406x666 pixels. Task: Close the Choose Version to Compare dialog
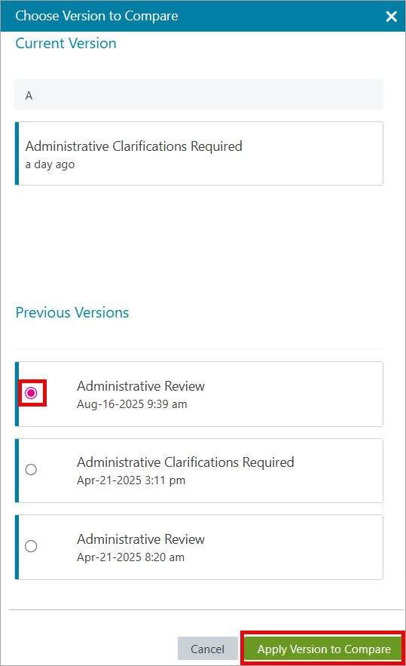pos(391,17)
